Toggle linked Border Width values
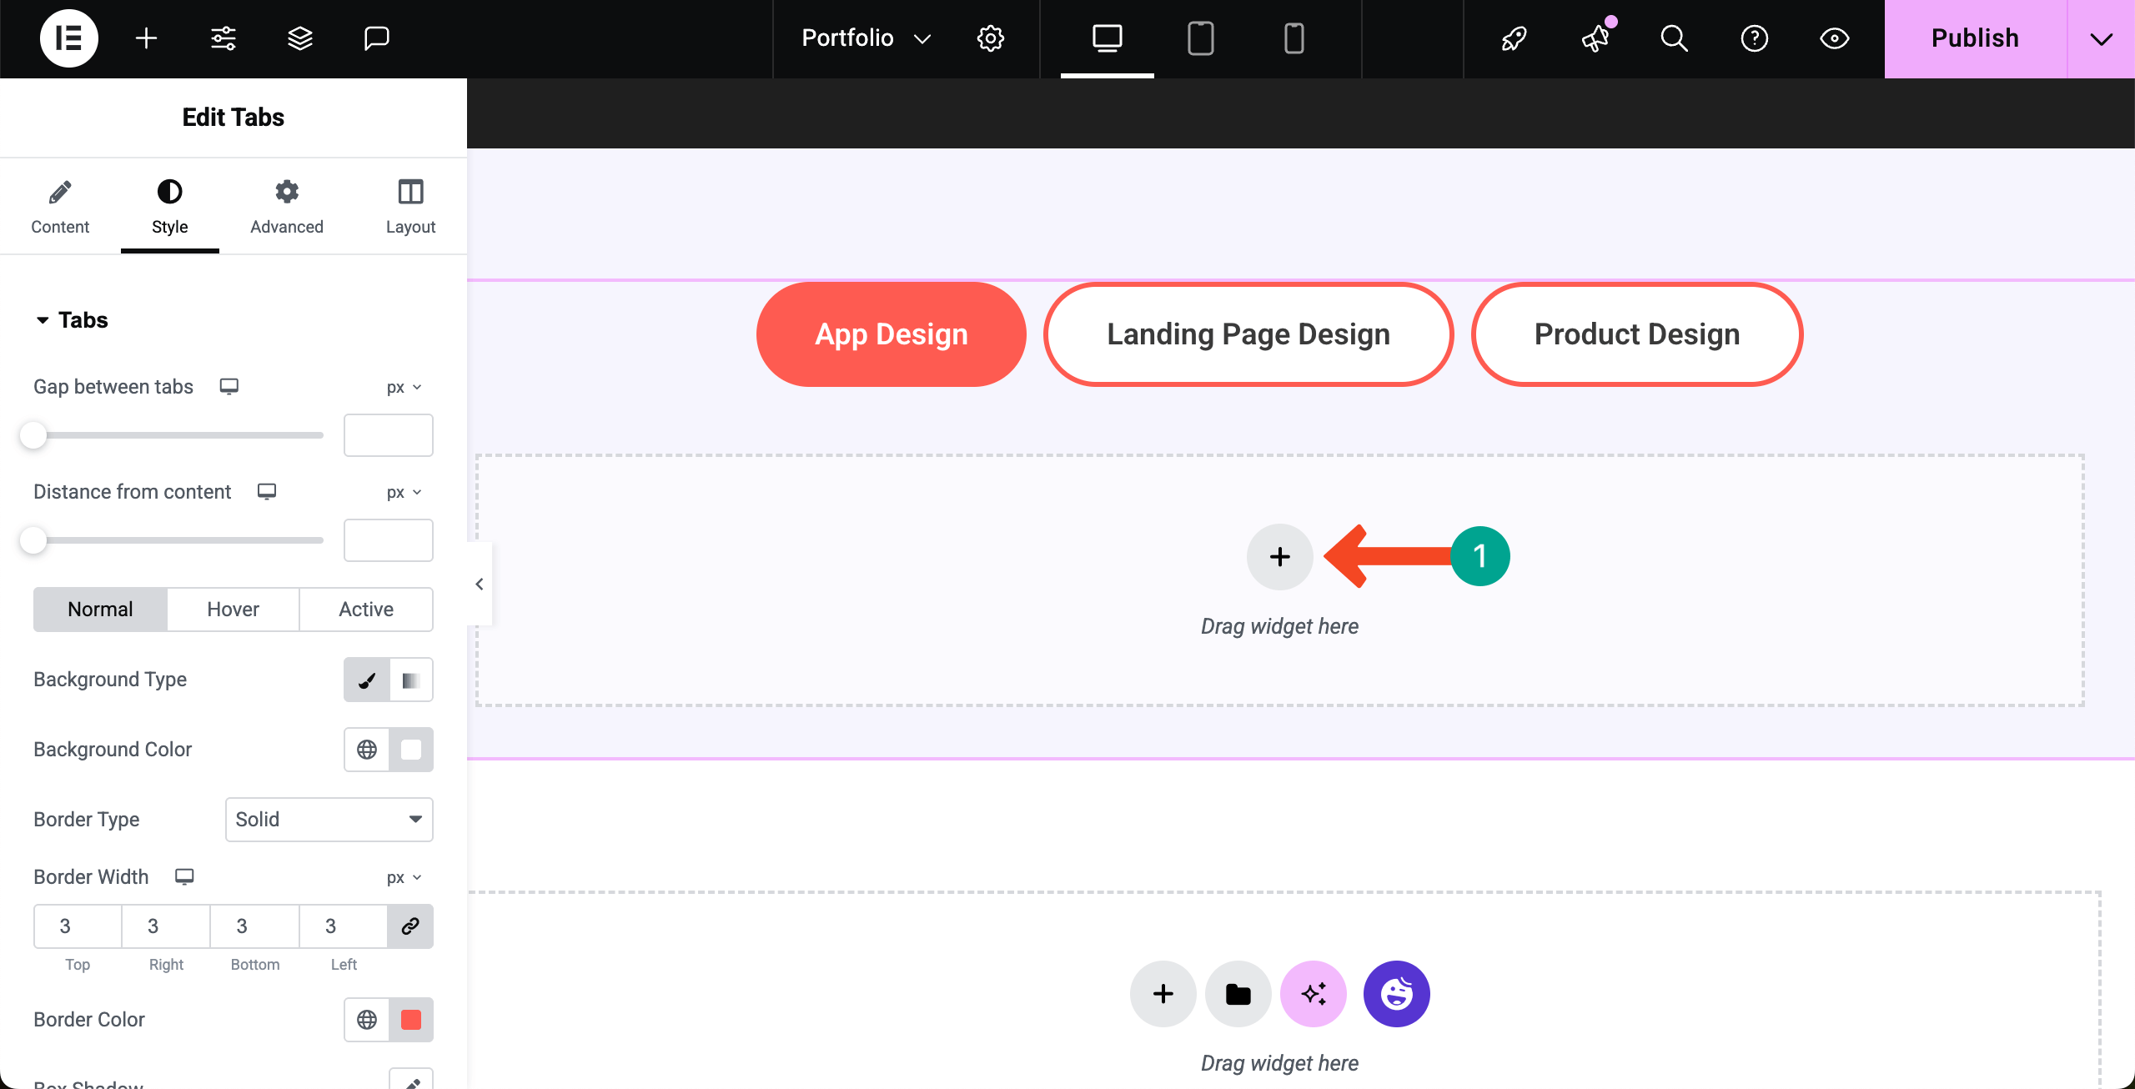2135x1089 pixels. (410, 926)
